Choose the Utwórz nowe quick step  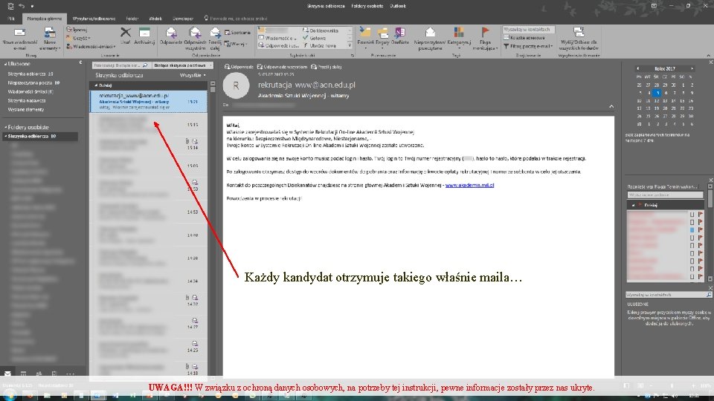coord(320,45)
